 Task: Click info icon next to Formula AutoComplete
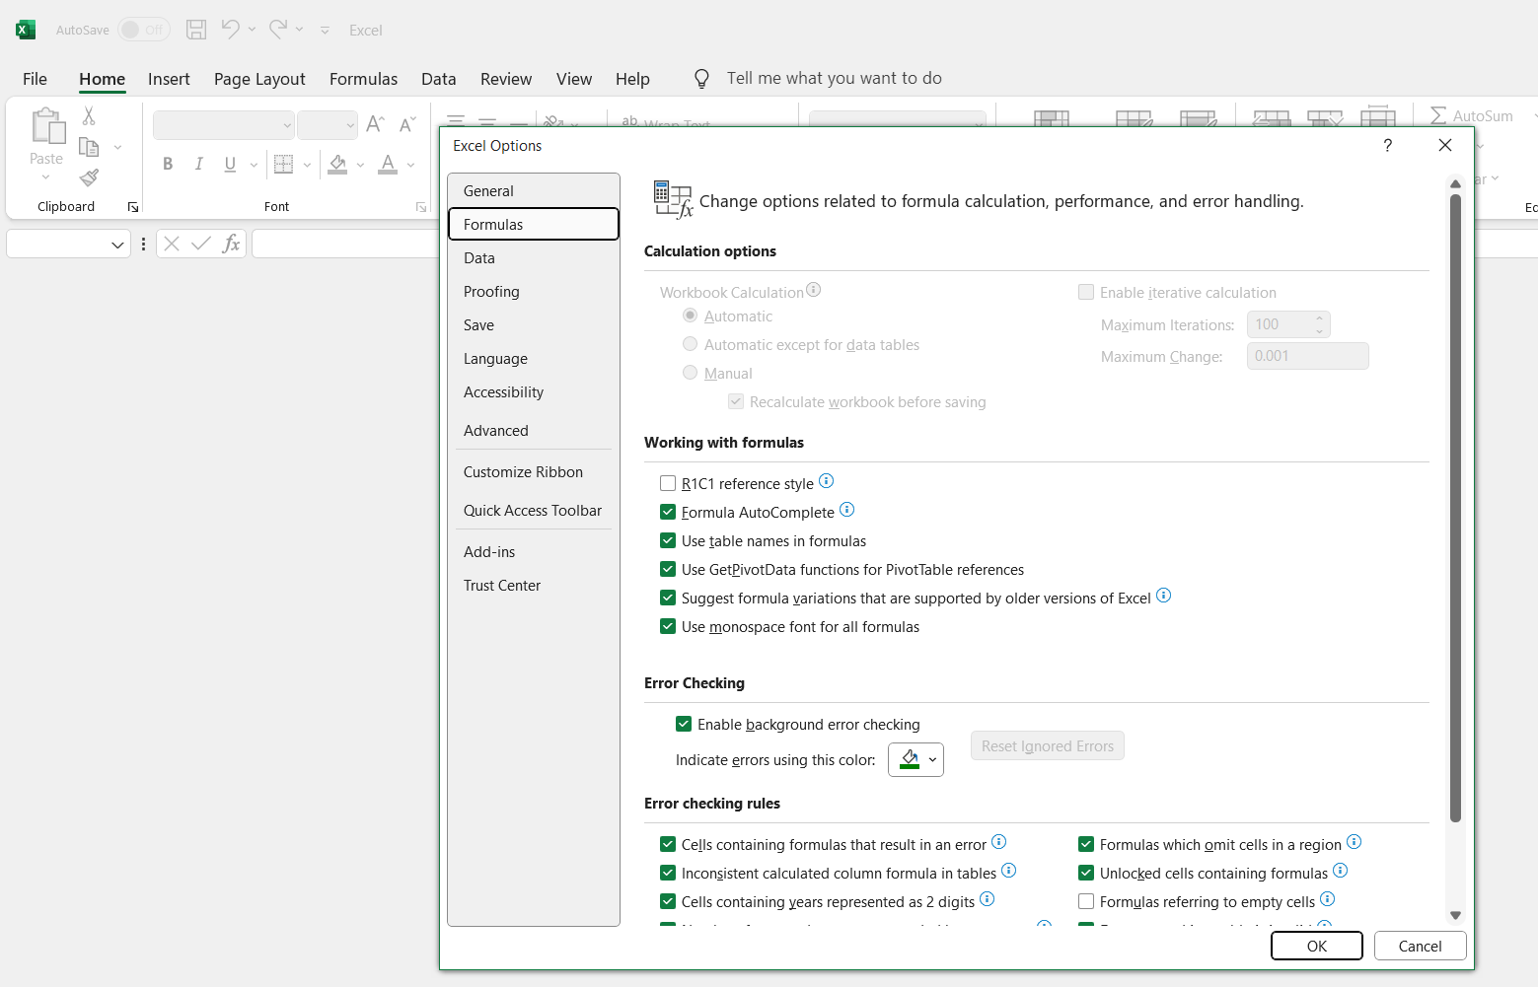coord(846,510)
